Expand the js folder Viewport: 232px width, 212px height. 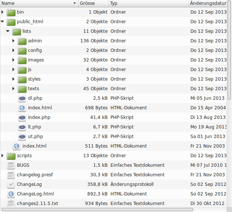click(x=14, y=70)
